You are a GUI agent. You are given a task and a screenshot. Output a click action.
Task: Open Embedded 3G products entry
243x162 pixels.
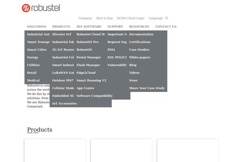click(63, 96)
